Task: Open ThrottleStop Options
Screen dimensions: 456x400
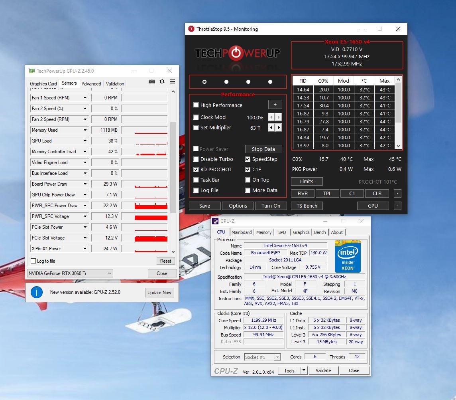Action: [238, 206]
